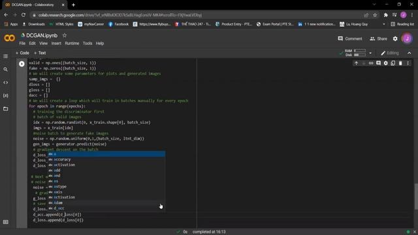This screenshot has width=418, height=235.
Task: Reload the browser page
Action: pyautogui.click(x=24, y=15)
